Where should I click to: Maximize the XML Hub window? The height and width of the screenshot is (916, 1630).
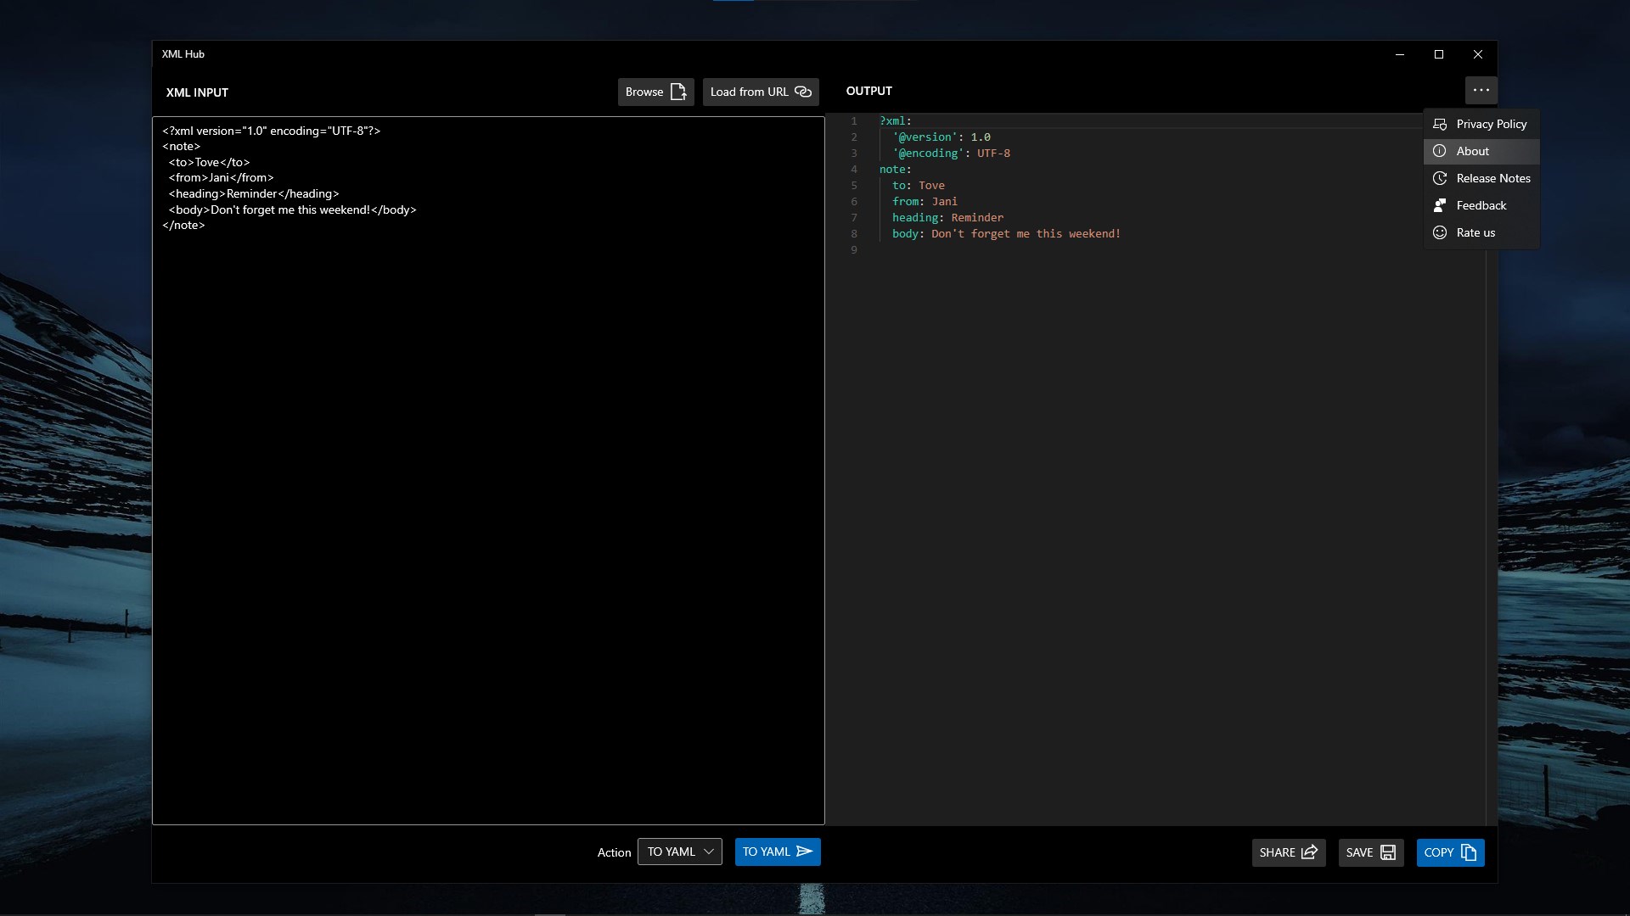(1439, 54)
